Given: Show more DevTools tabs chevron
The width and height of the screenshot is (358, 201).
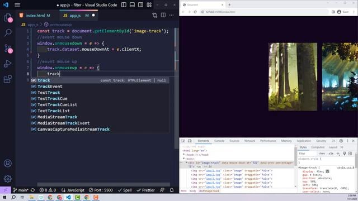Looking at the screenshot, I should (333, 141).
